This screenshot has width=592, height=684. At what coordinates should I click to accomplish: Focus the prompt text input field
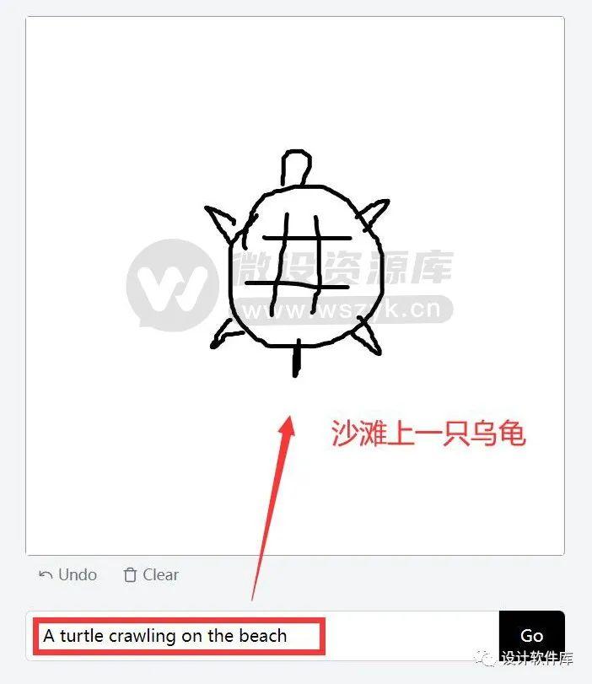pos(262,636)
